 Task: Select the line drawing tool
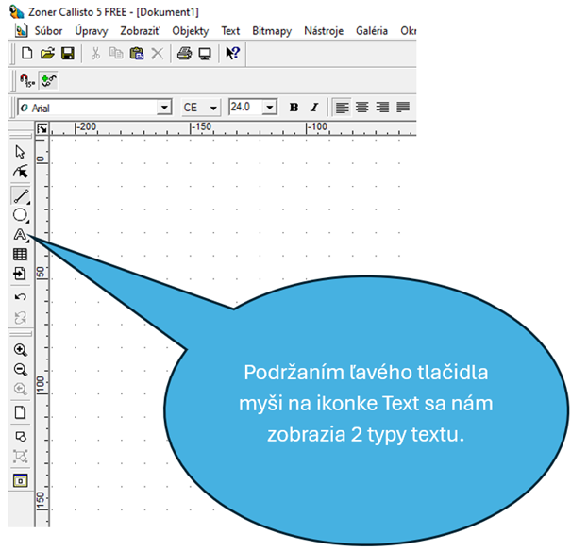[x=21, y=195]
